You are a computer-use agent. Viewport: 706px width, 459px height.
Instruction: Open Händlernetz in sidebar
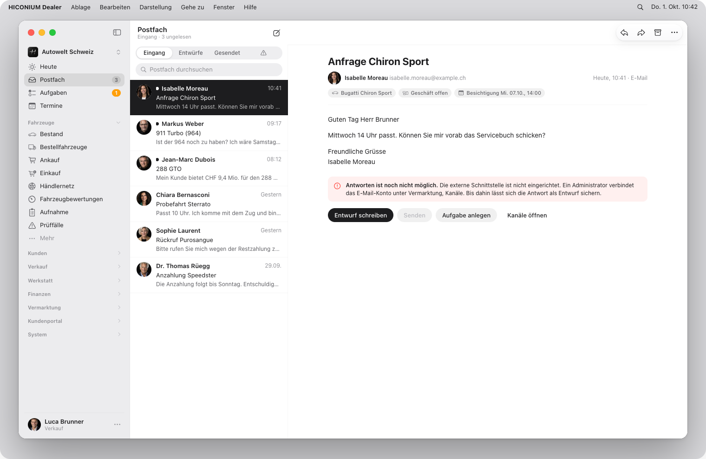pos(74,186)
